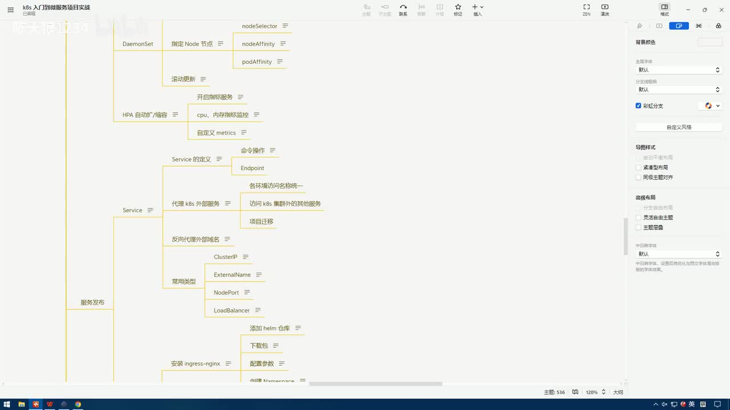Click the 联系 relationship tool
This screenshot has width=730, height=410.
pos(403,10)
